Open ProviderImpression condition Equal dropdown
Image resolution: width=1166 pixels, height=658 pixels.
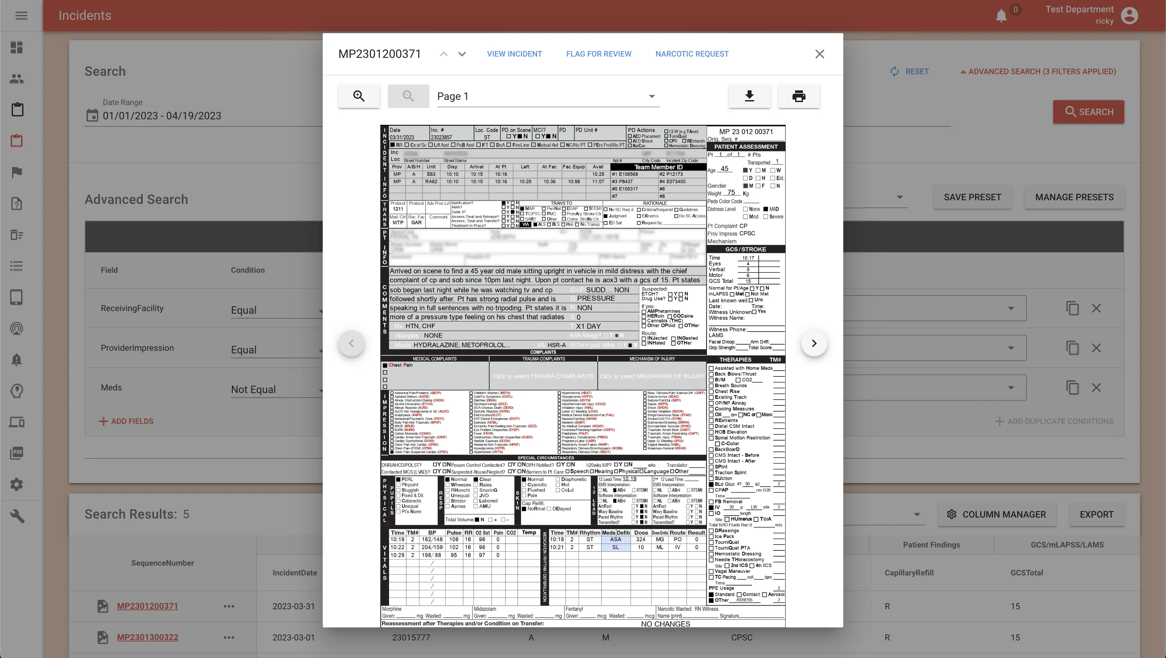coord(276,349)
